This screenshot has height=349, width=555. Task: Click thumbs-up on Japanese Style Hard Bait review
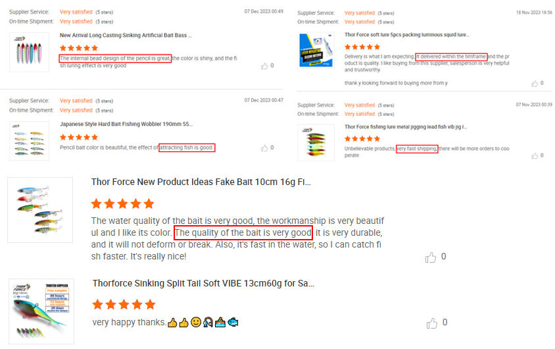point(264,148)
